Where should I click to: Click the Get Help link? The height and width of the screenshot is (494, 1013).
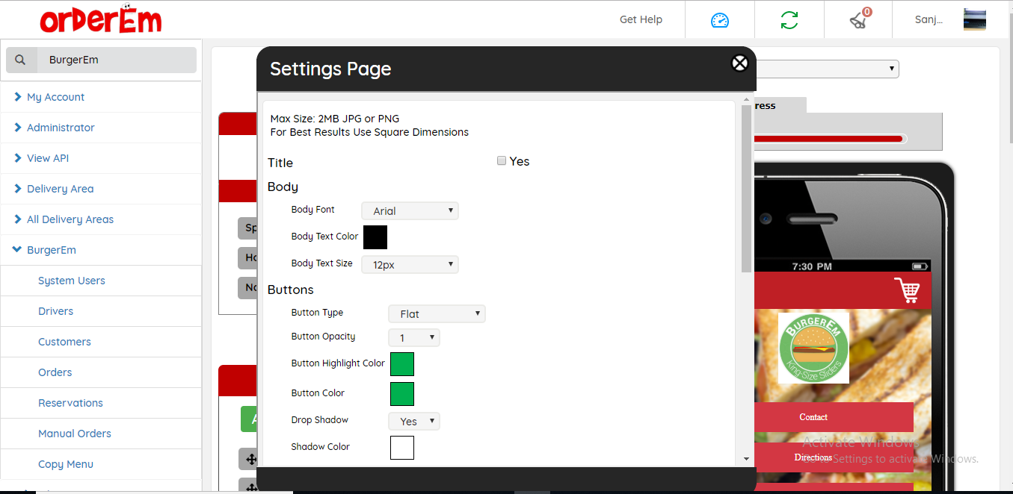(x=641, y=19)
